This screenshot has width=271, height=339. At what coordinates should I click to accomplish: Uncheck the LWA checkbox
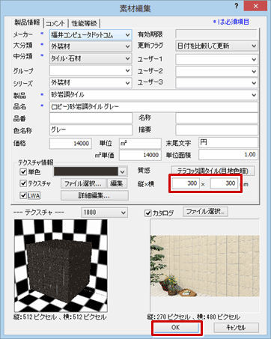[23, 195]
